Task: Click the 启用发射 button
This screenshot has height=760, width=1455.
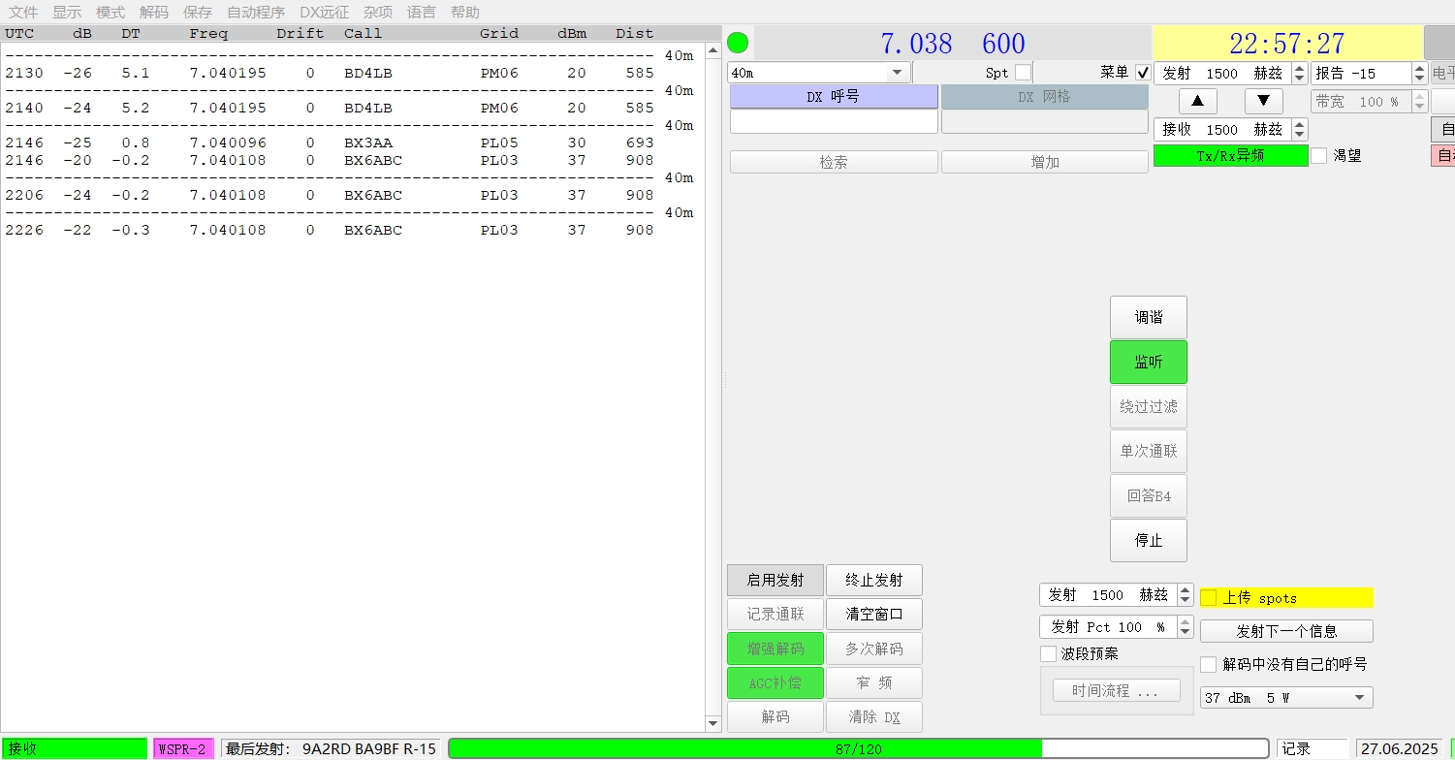Action: [775, 581]
